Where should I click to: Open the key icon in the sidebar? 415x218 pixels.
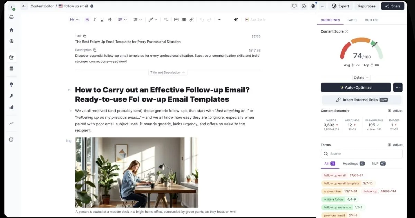[11, 96]
